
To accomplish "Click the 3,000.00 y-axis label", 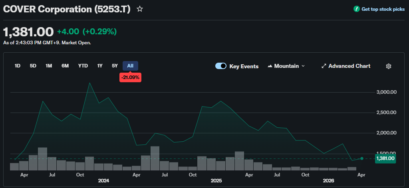I will (x=386, y=92).
